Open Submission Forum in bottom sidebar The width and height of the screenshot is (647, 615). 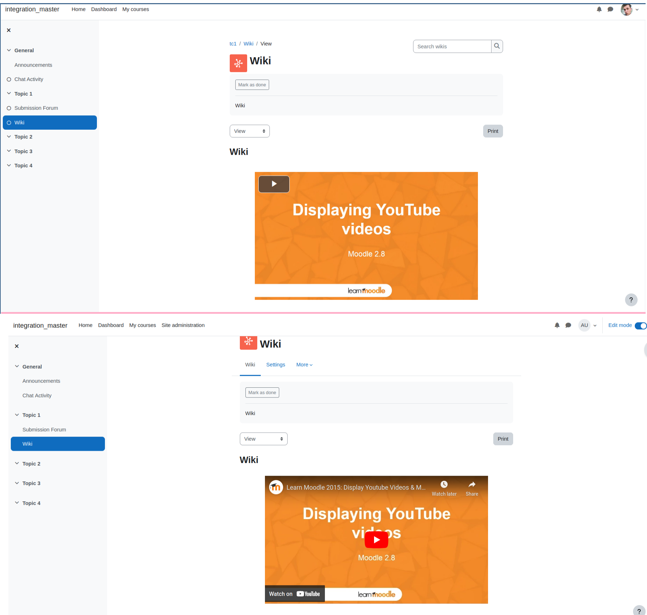[44, 430]
